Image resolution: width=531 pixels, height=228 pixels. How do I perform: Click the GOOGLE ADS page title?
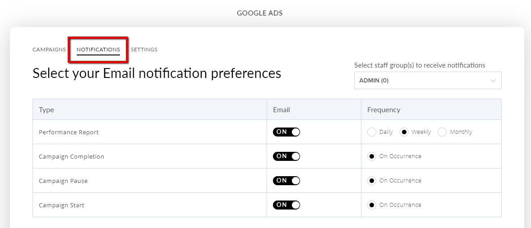260,13
